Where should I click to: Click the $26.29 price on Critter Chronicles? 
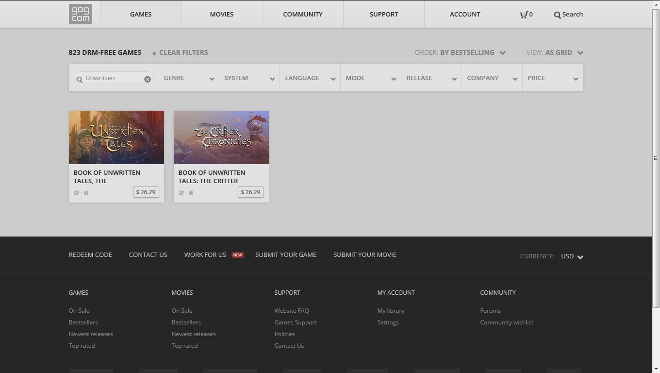click(251, 192)
